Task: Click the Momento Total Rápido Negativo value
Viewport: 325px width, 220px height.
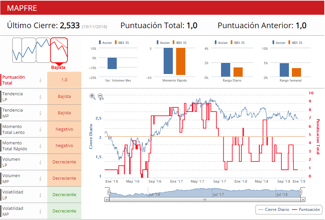Action: [64, 145]
